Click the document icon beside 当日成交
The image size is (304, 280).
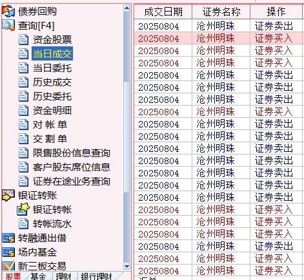tap(23, 53)
